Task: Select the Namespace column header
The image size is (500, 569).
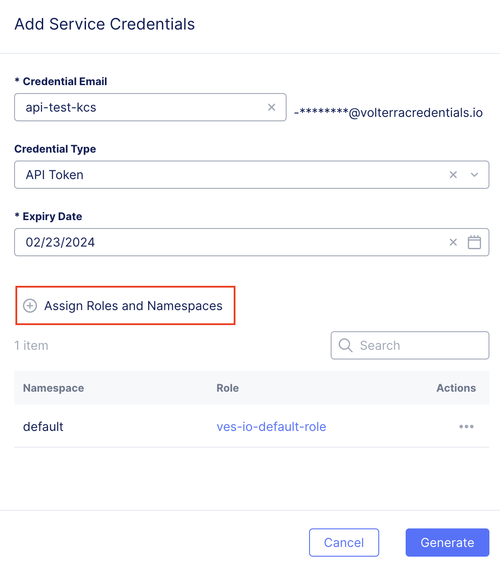Action: (53, 388)
